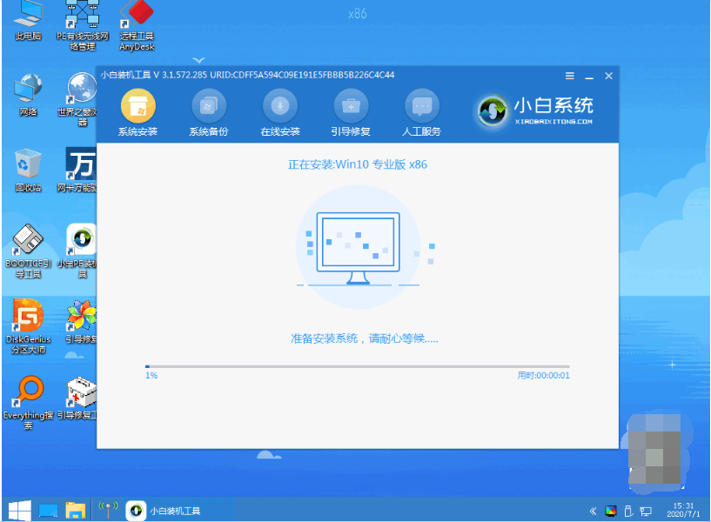The width and height of the screenshot is (711, 522).
Task: Click the 人工服务 label
Action: pyautogui.click(x=422, y=132)
